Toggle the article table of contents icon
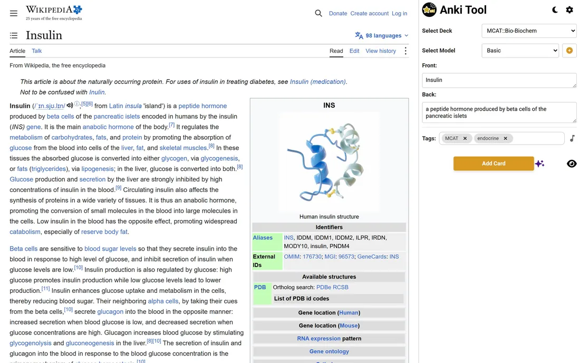This screenshot has width=580, height=363. pyautogui.click(x=14, y=35)
